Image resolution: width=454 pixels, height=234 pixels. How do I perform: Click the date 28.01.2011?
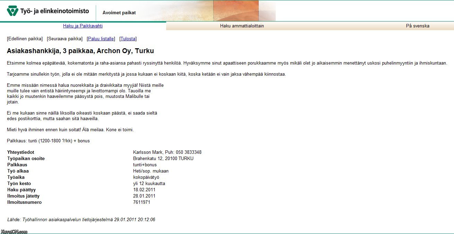[144, 196]
